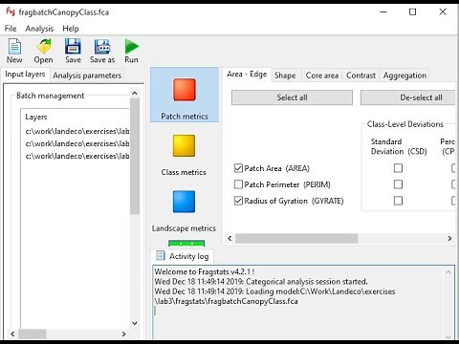The height and width of the screenshot is (344, 459).
Task: Click the Activity log document icon
Action: pos(160,255)
